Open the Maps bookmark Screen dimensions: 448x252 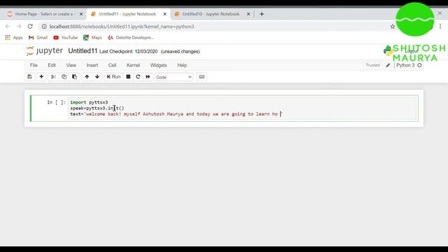(92, 37)
